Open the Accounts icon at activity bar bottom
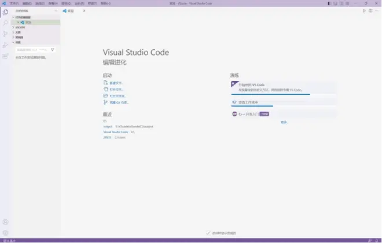Viewport: 382px width, 243px height. point(5,222)
